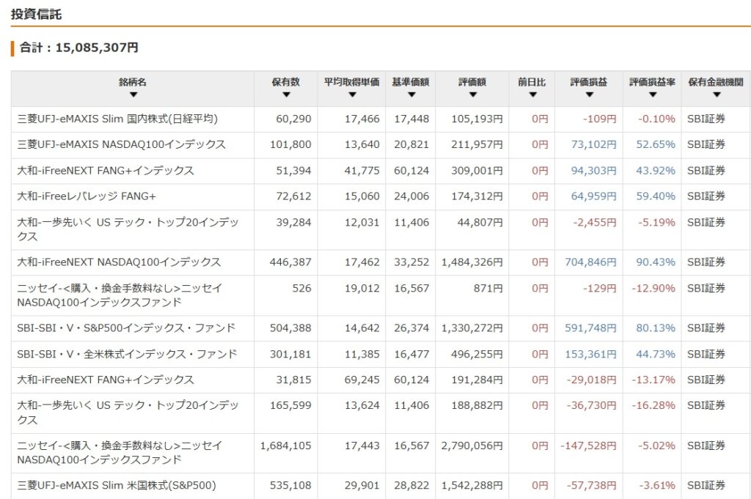751x499 pixels.
Task: Select 大和-iFreeレバレッジ FANG+ fund name
Action: click(87, 196)
